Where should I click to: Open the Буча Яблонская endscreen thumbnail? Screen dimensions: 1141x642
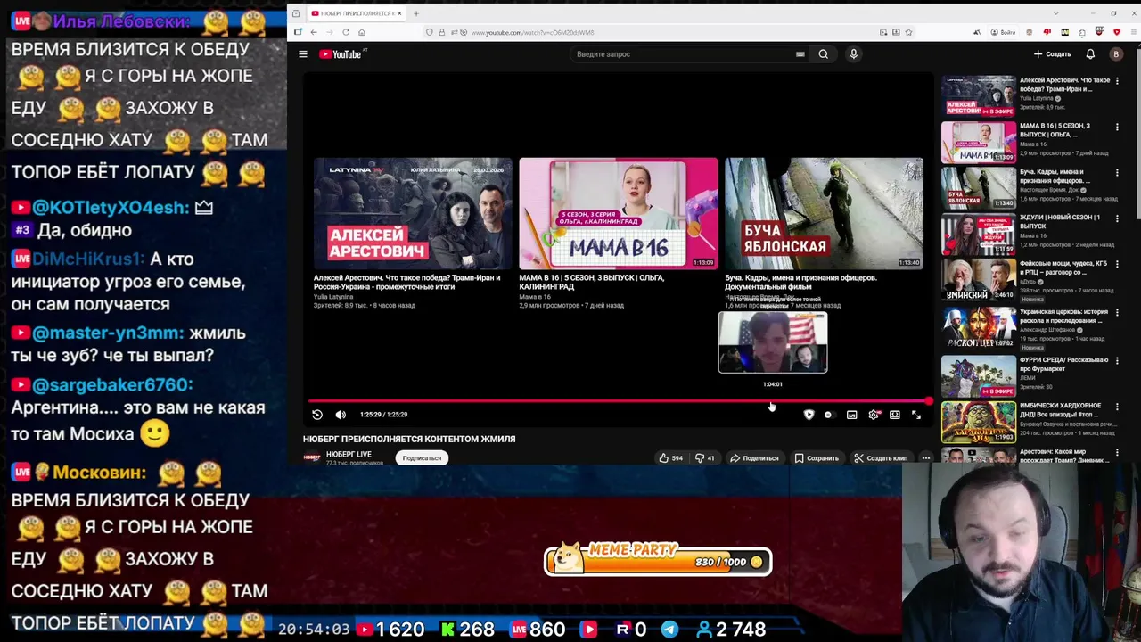pyautogui.click(x=824, y=213)
